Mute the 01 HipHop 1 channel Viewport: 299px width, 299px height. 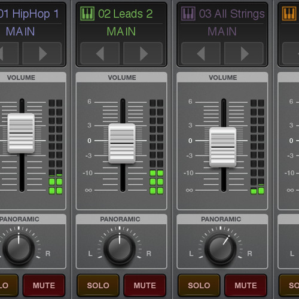click(44, 285)
